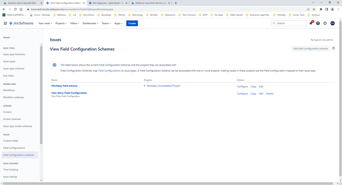
Task: Open the Workday field scheme link
Action: [x=64, y=86]
